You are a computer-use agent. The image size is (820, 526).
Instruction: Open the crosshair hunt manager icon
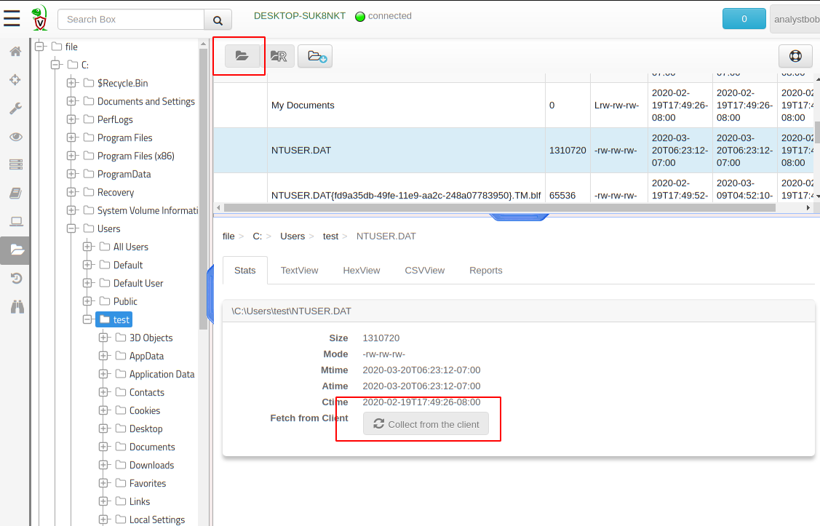(15, 80)
